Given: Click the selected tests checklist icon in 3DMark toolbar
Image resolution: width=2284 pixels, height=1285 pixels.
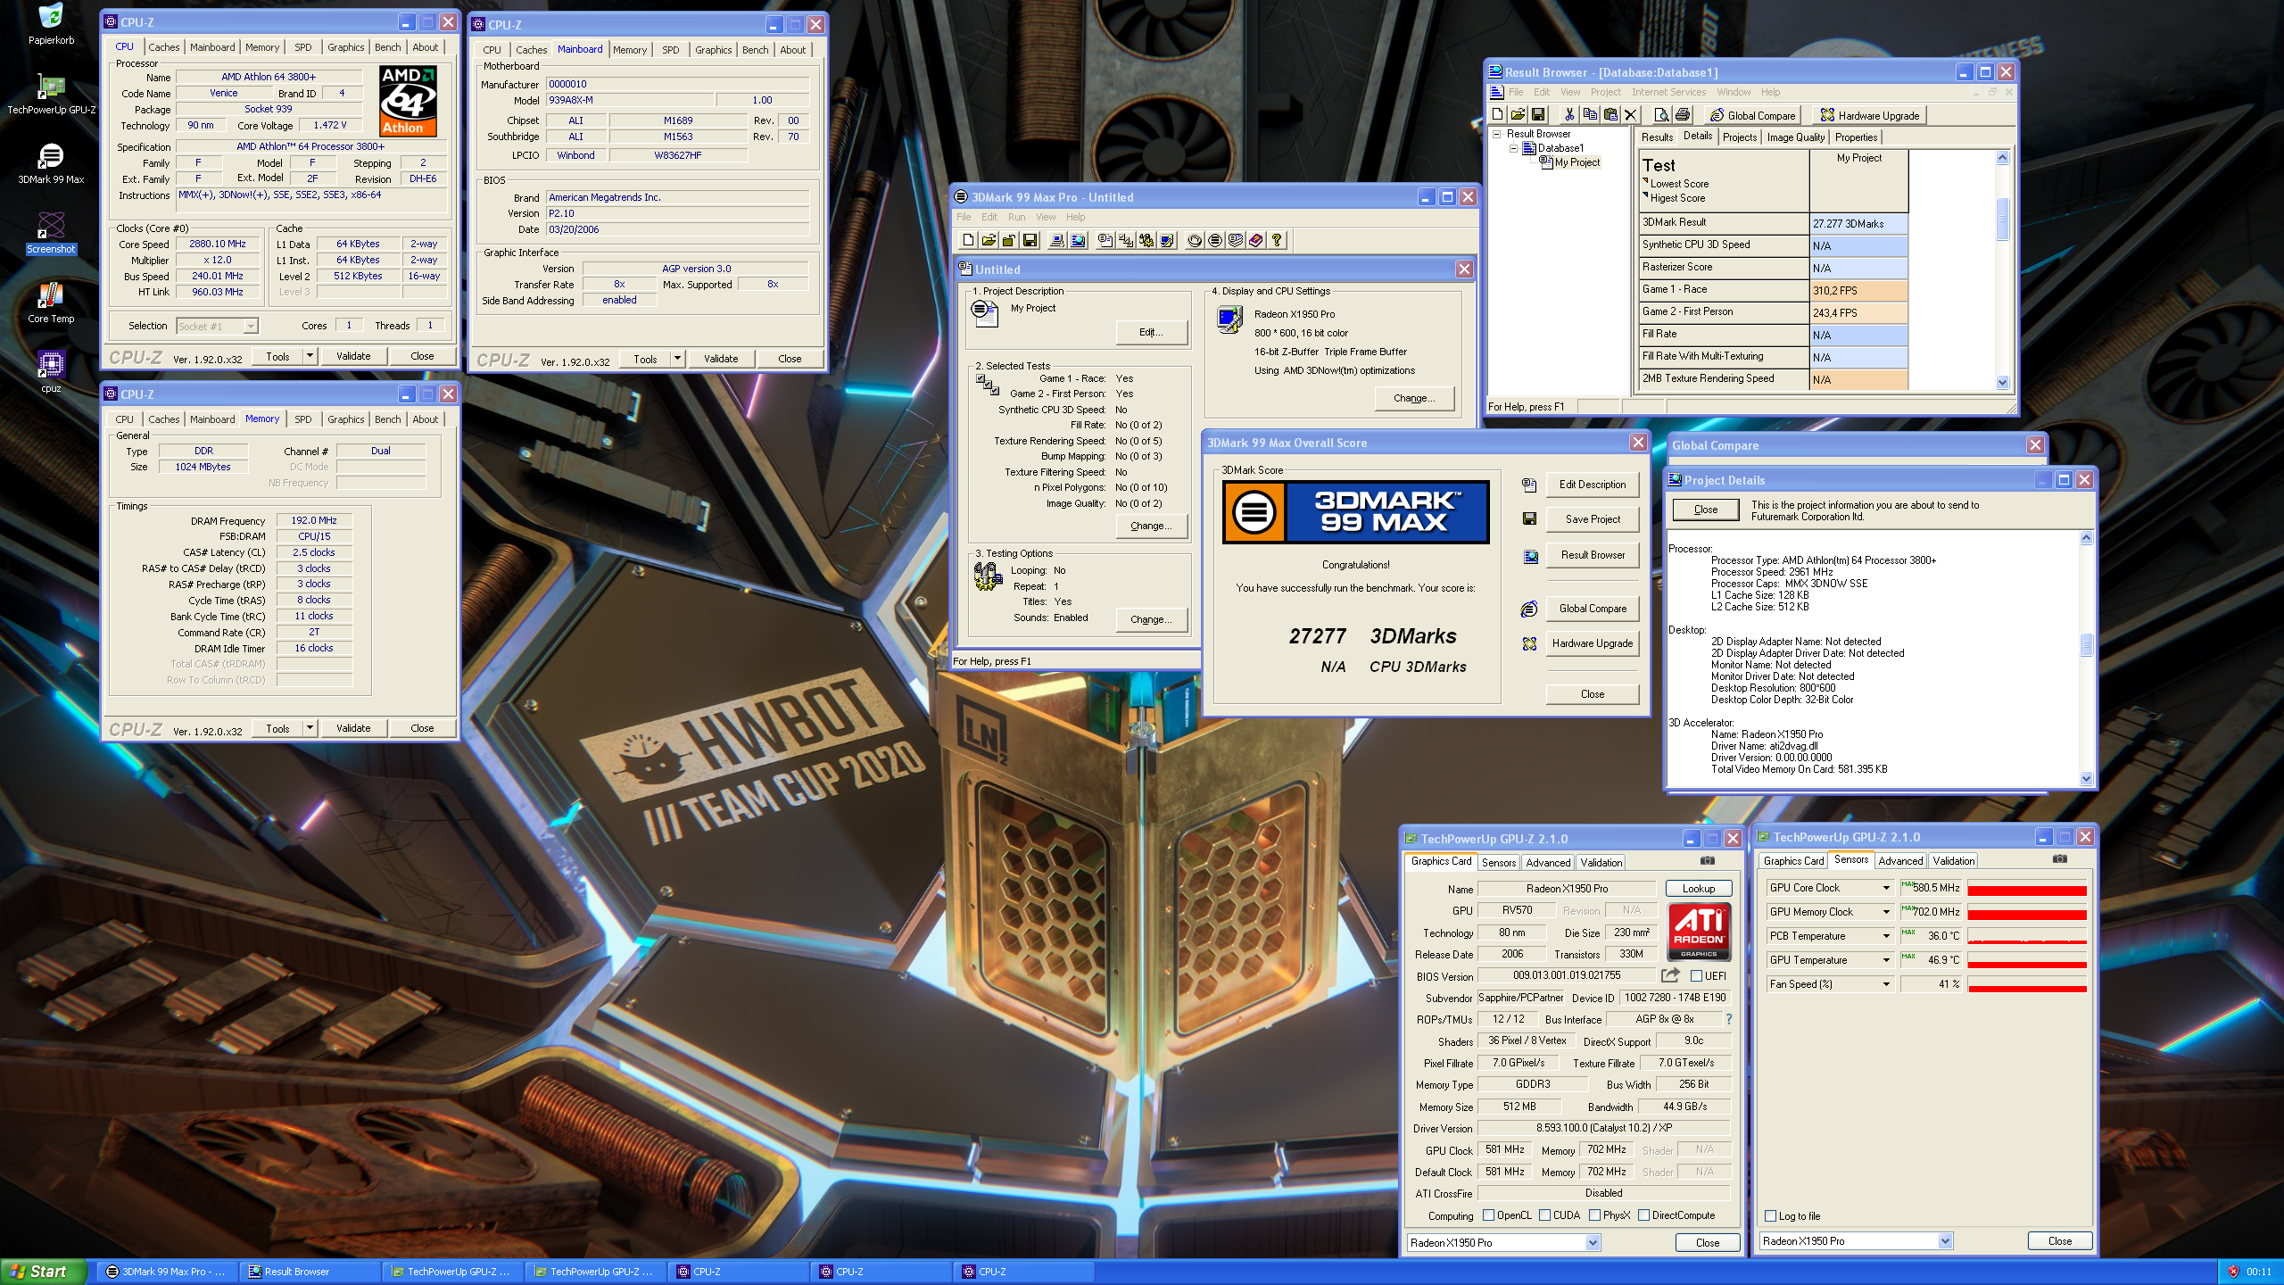Looking at the screenshot, I should click(1125, 240).
